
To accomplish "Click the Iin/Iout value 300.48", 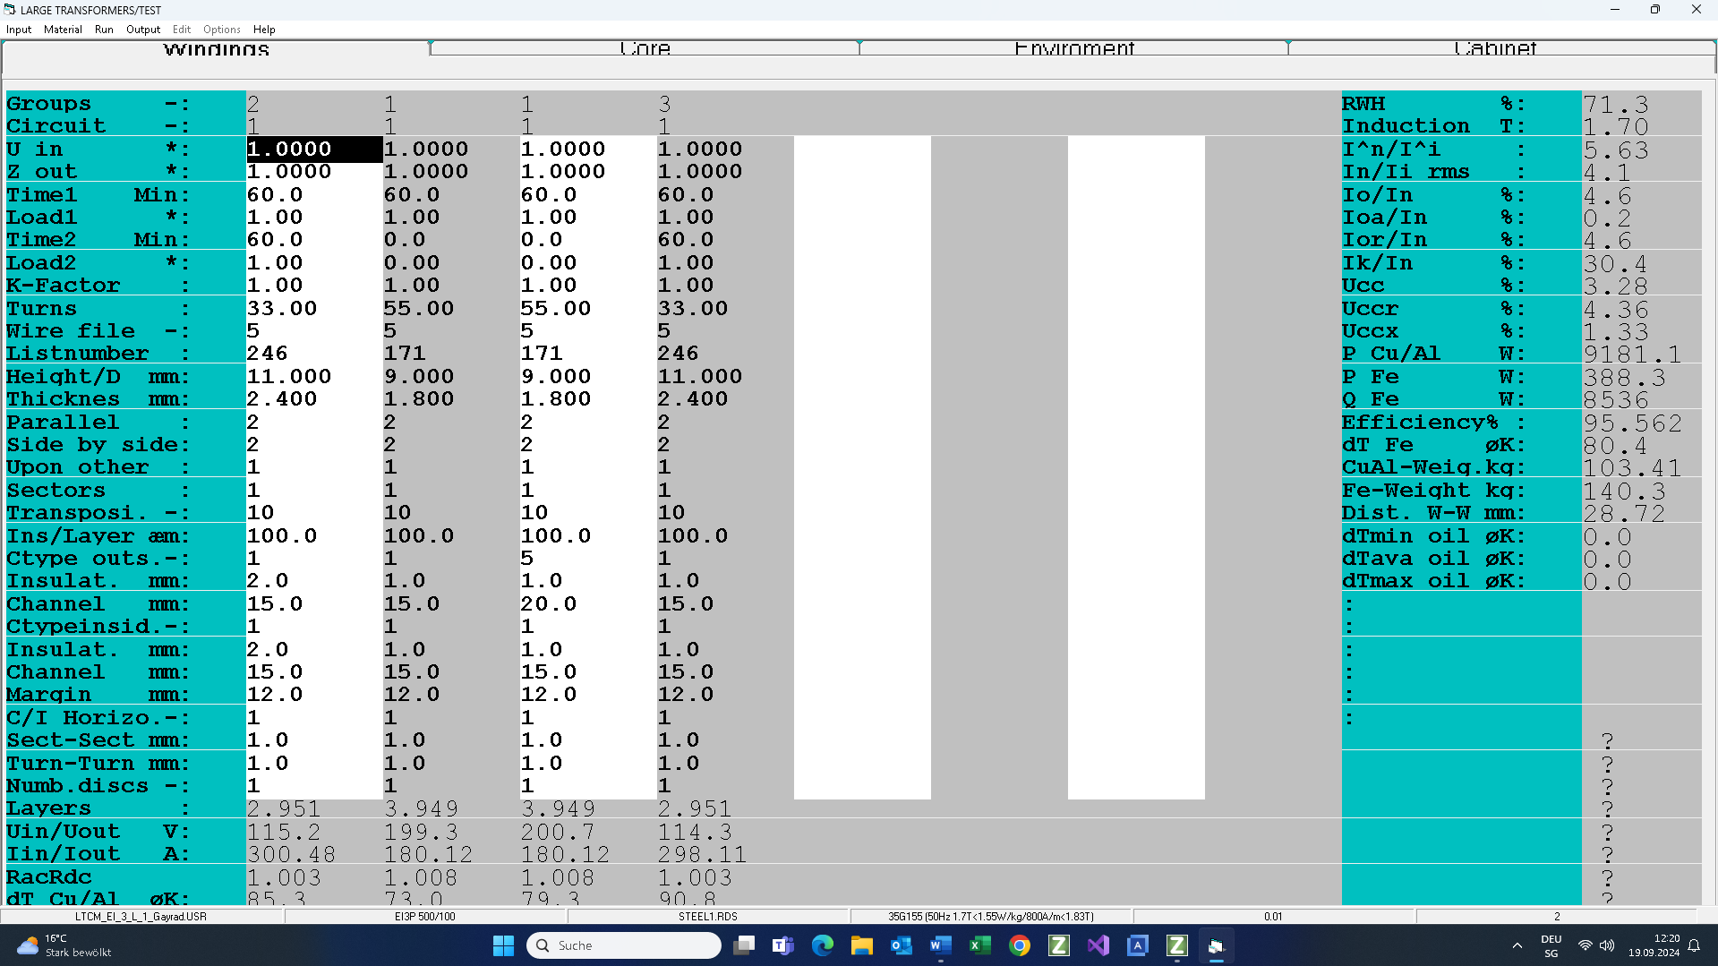I will (292, 855).
